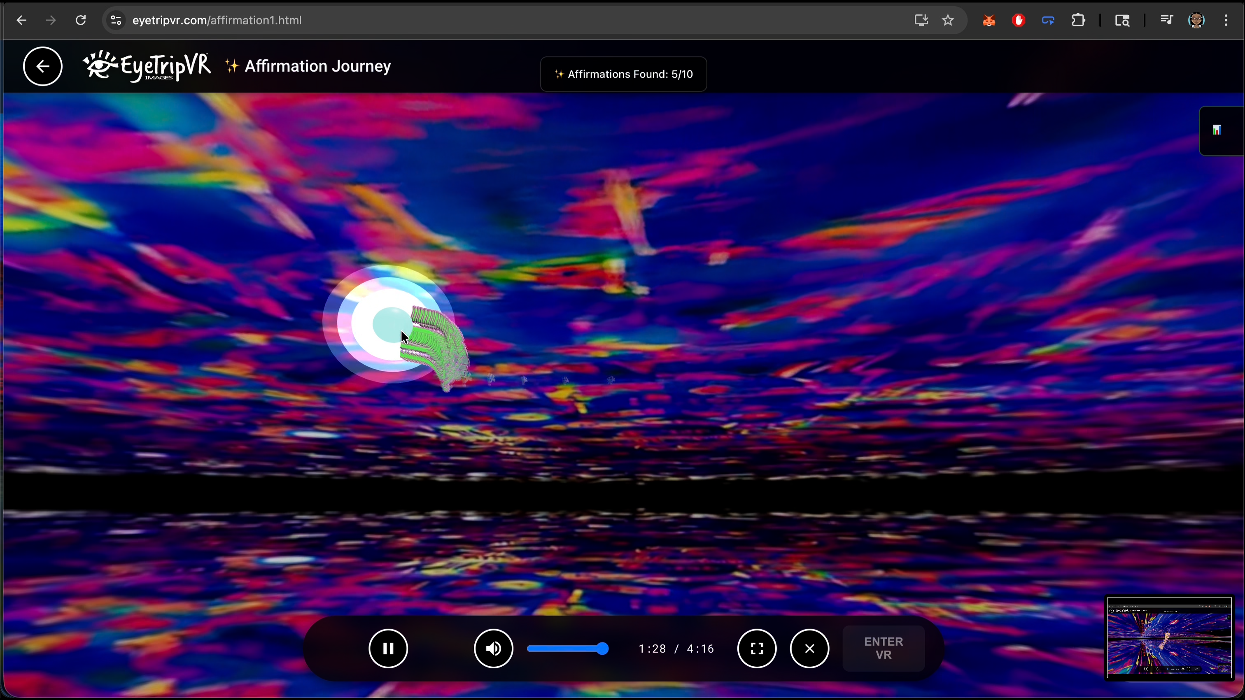This screenshot has height=700, width=1245.
Task: Pause the video playback
Action: pos(388,648)
